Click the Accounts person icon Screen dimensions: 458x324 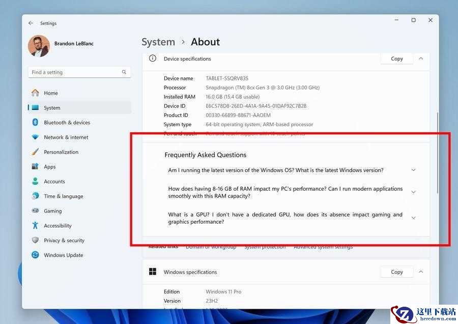(35, 181)
